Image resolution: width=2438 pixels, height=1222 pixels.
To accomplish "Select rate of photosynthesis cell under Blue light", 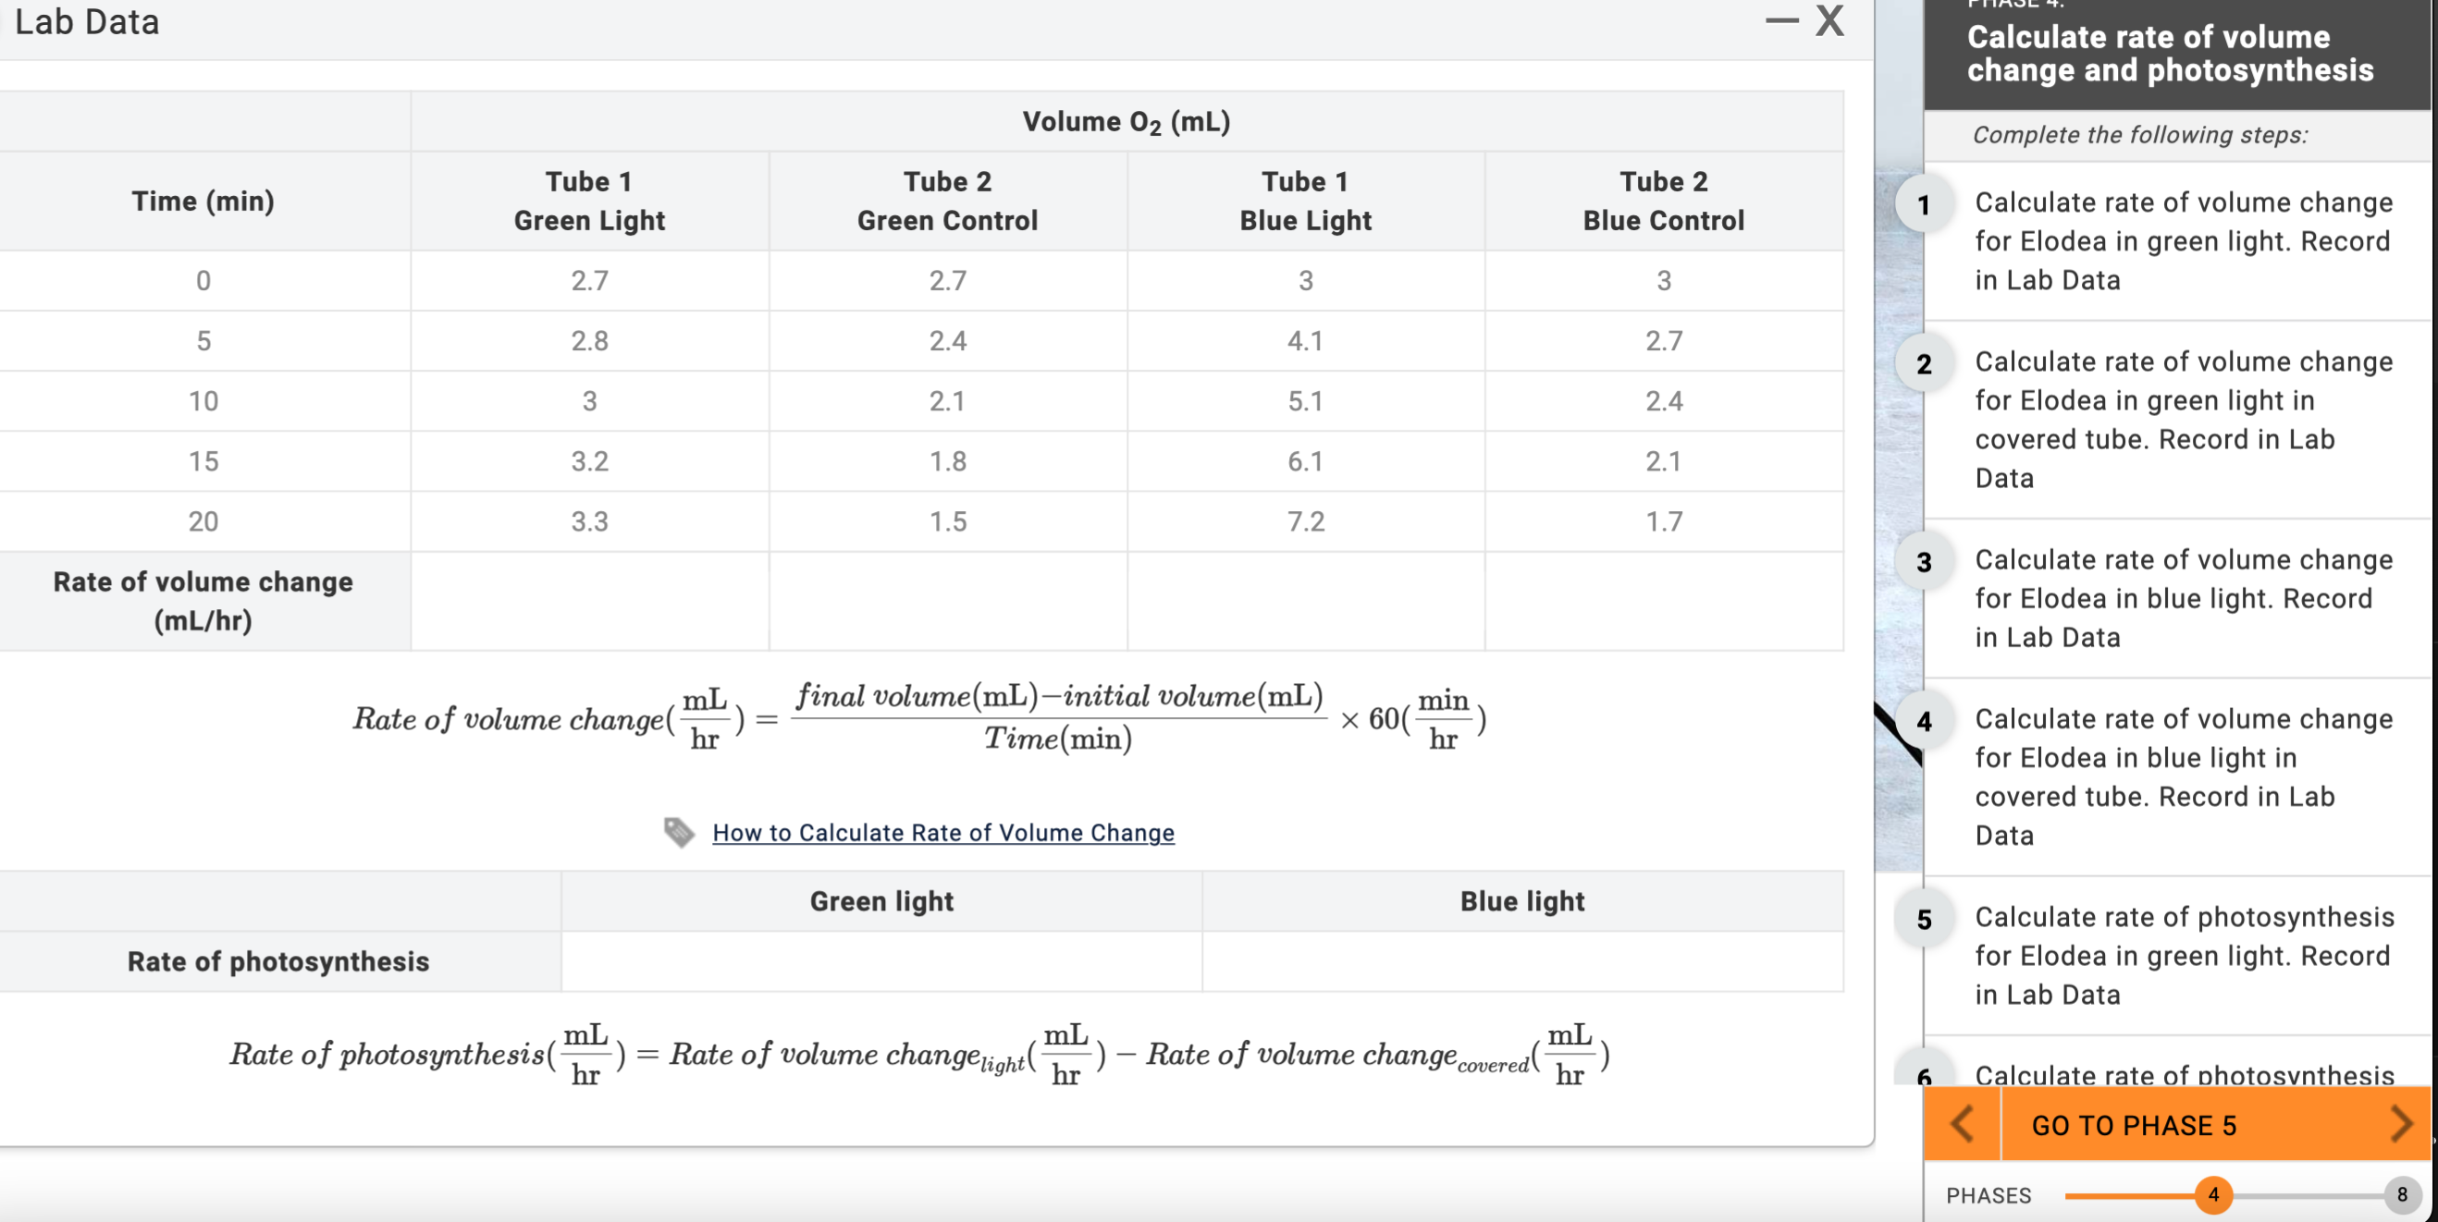I will 1521,961.
